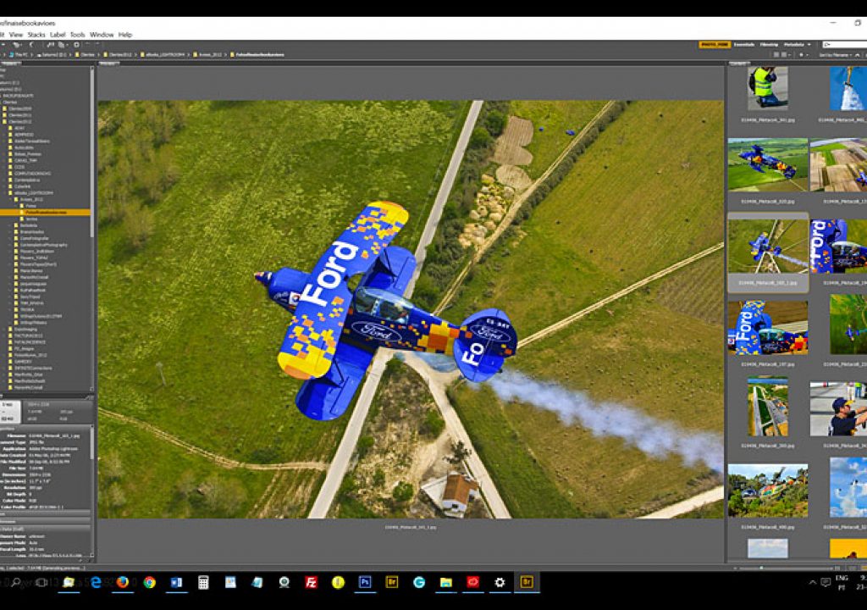
Task: Open the Label menu
Action: coord(58,35)
